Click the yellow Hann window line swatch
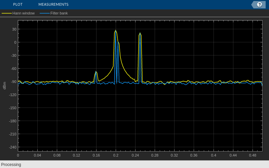The image size is (269, 168). pos(7,13)
